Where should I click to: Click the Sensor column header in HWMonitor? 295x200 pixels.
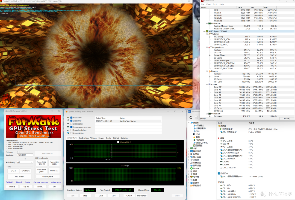(x=218, y=8)
